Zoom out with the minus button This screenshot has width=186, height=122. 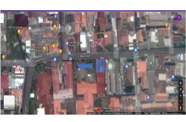pos(181,101)
